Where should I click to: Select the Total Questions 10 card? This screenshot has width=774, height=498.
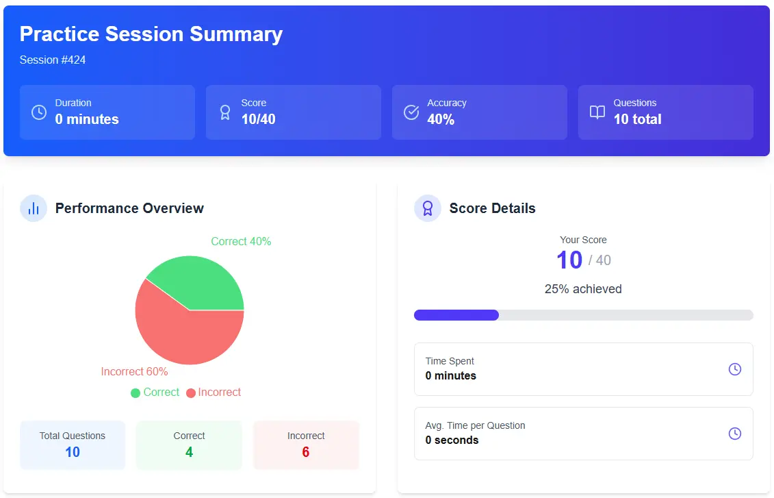[x=73, y=445]
